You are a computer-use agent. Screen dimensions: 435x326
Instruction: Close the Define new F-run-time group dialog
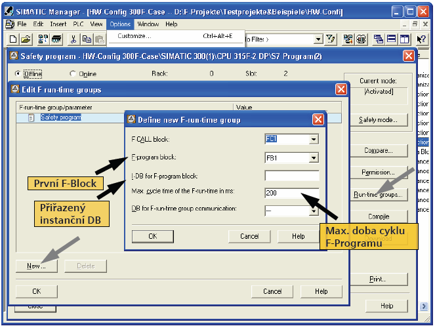tap(318, 120)
